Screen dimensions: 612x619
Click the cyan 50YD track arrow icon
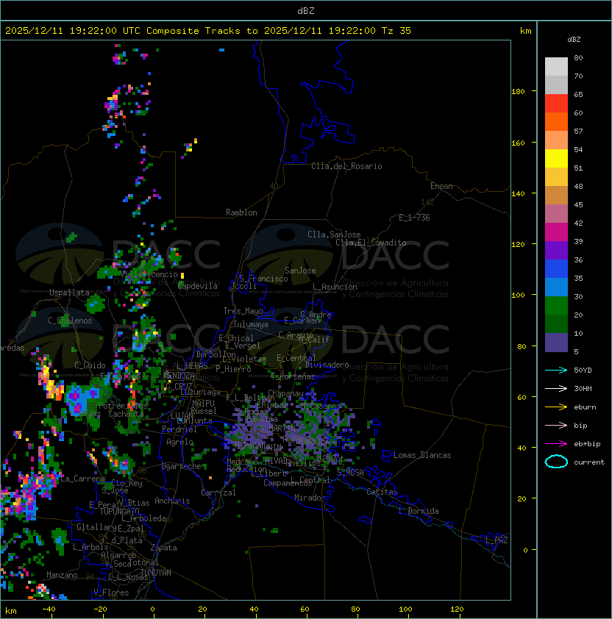tap(556, 370)
